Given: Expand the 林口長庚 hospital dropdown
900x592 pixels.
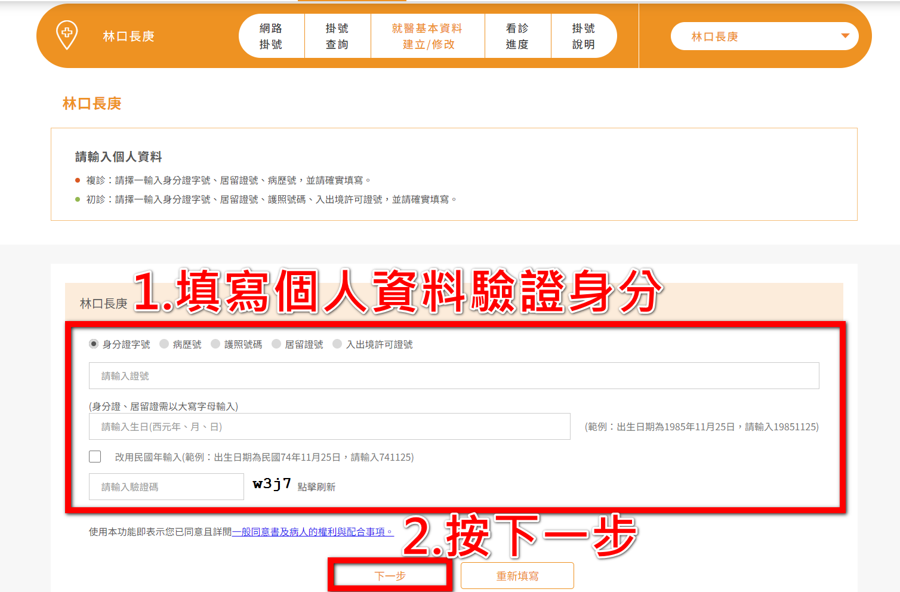Looking at the screenshot, I should 765,36.
